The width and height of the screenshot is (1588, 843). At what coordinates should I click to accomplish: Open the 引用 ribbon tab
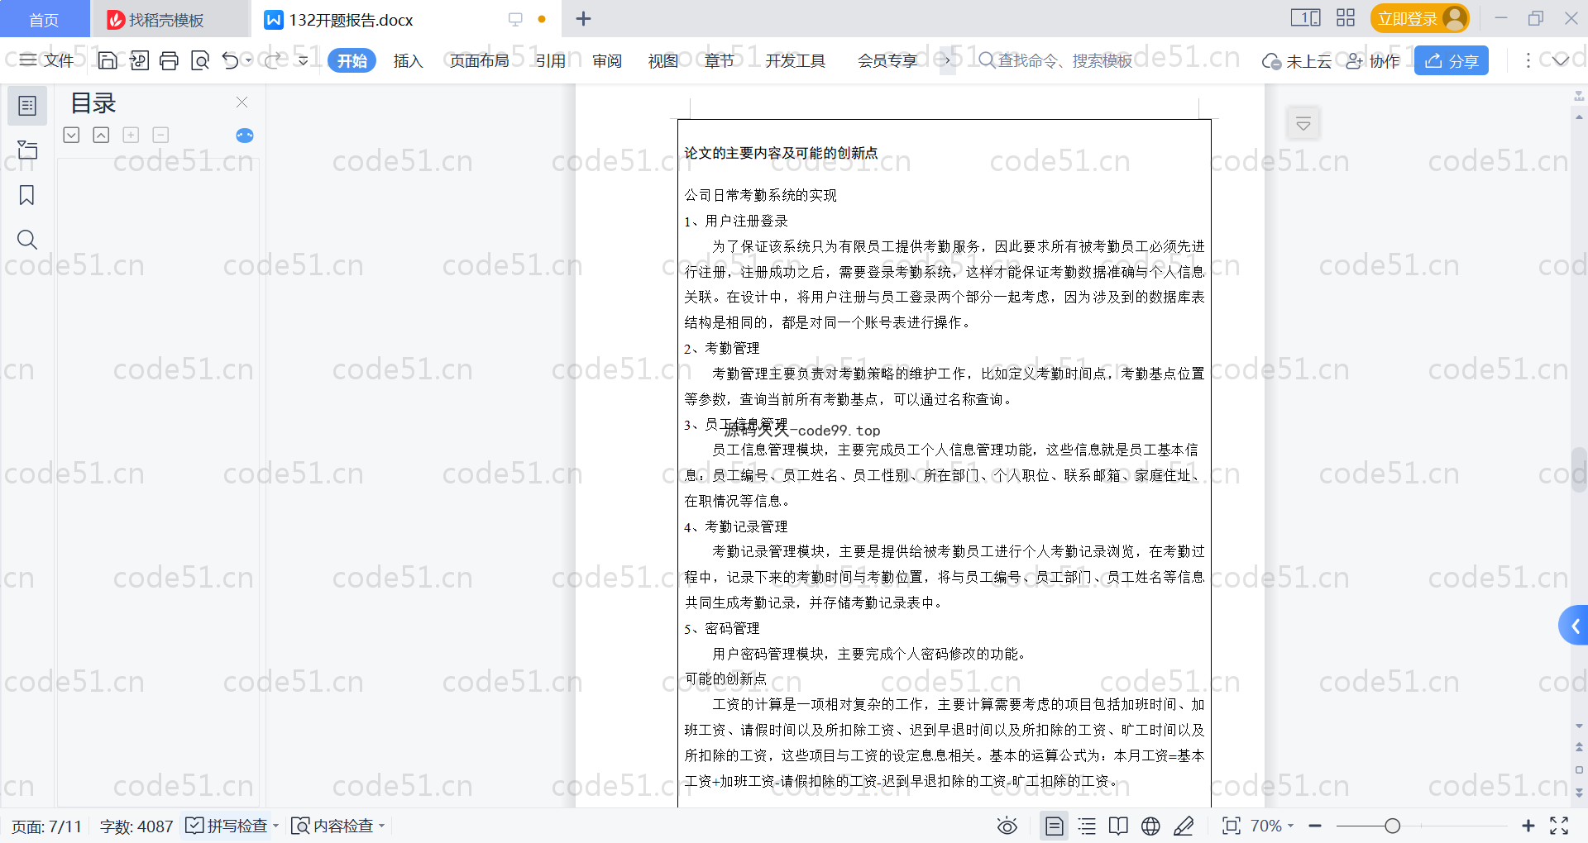click(550, 60)
